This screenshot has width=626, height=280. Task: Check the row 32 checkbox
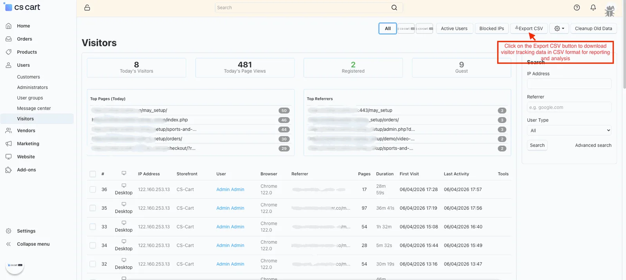pyautogui.click(x=93, y=264)
